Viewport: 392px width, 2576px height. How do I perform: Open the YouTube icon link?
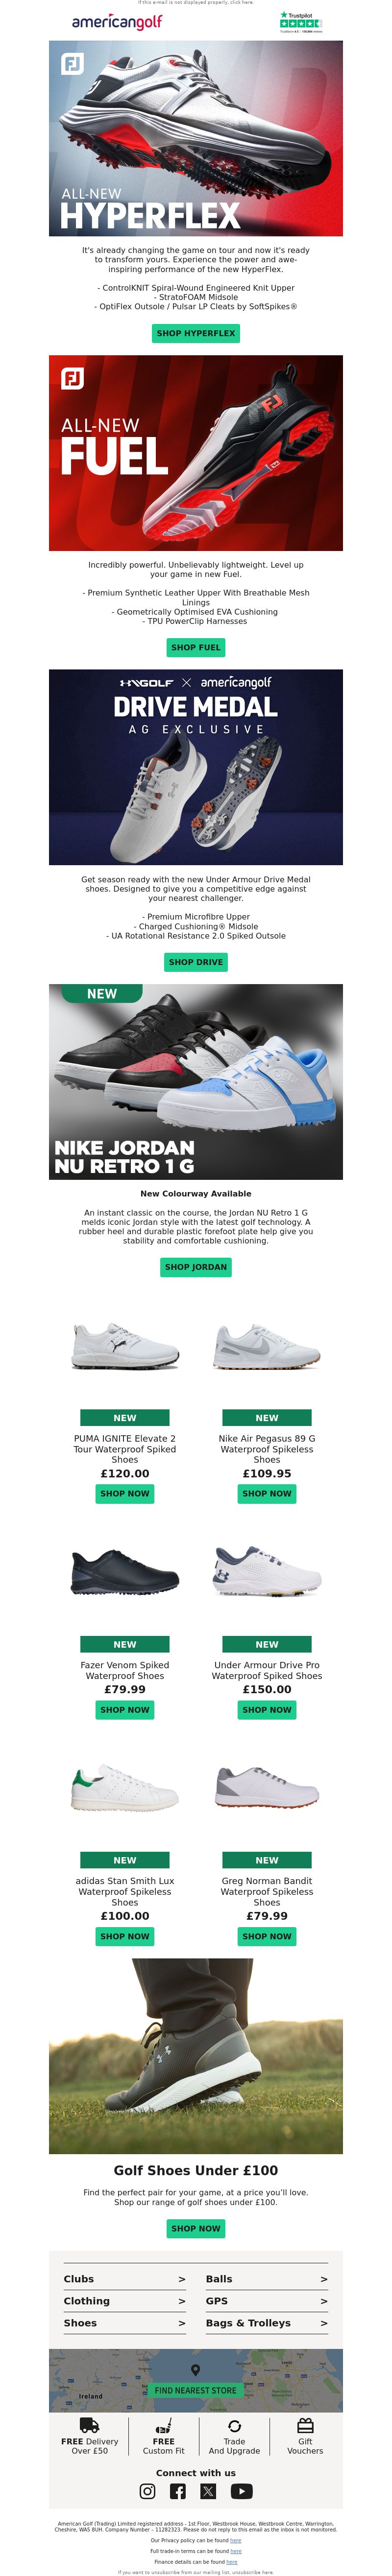(242, 2491)
